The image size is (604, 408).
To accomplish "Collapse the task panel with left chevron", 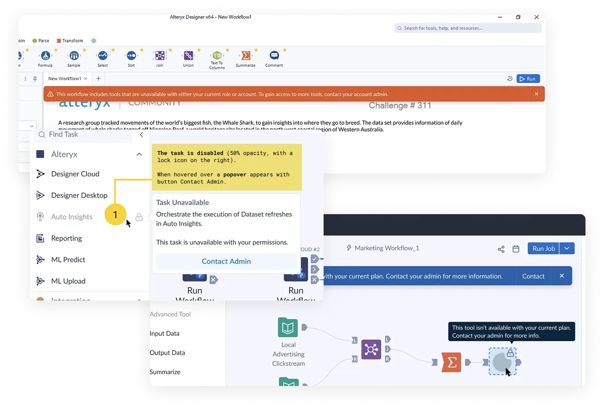I will 142,135.
